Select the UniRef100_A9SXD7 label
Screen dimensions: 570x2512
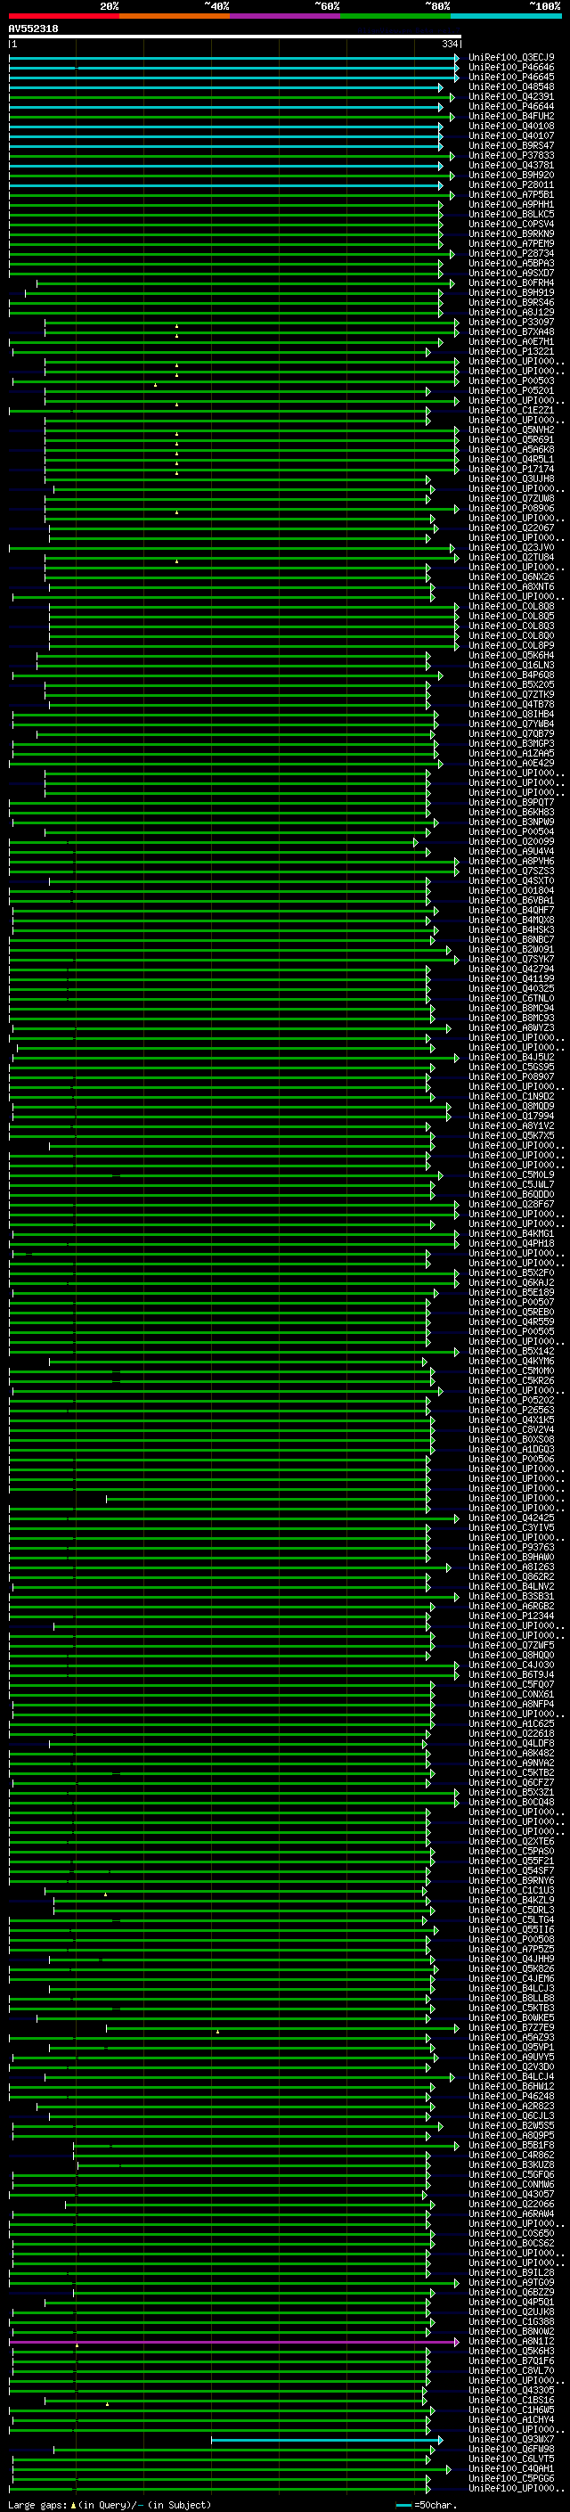tap(511, 273)
